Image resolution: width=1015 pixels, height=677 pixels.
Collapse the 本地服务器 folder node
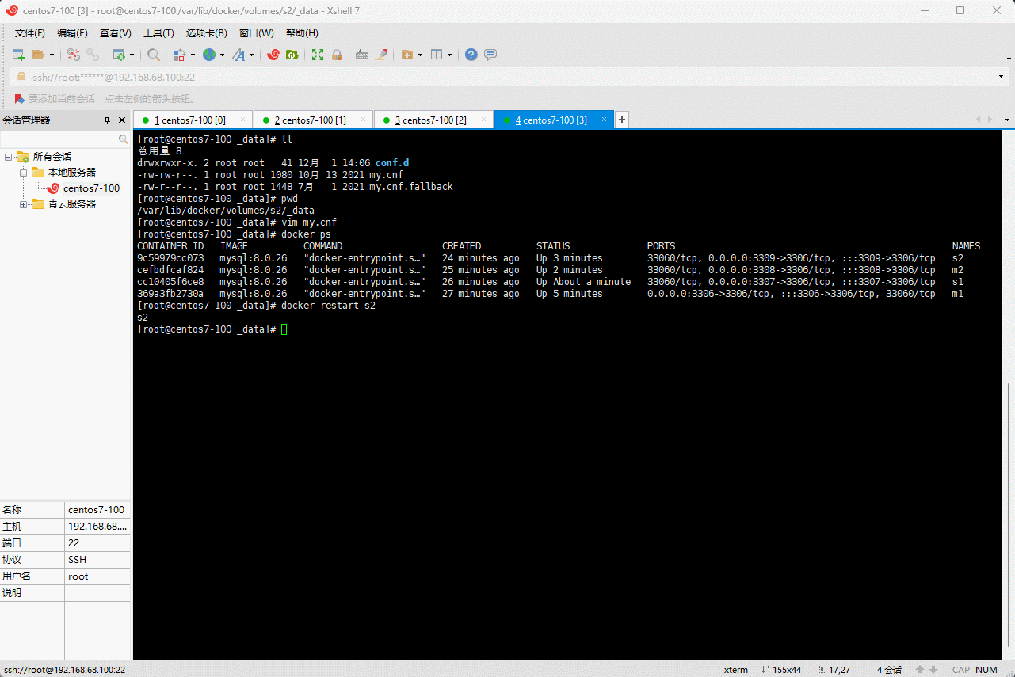pyautogui.click(x=23, y=172)
